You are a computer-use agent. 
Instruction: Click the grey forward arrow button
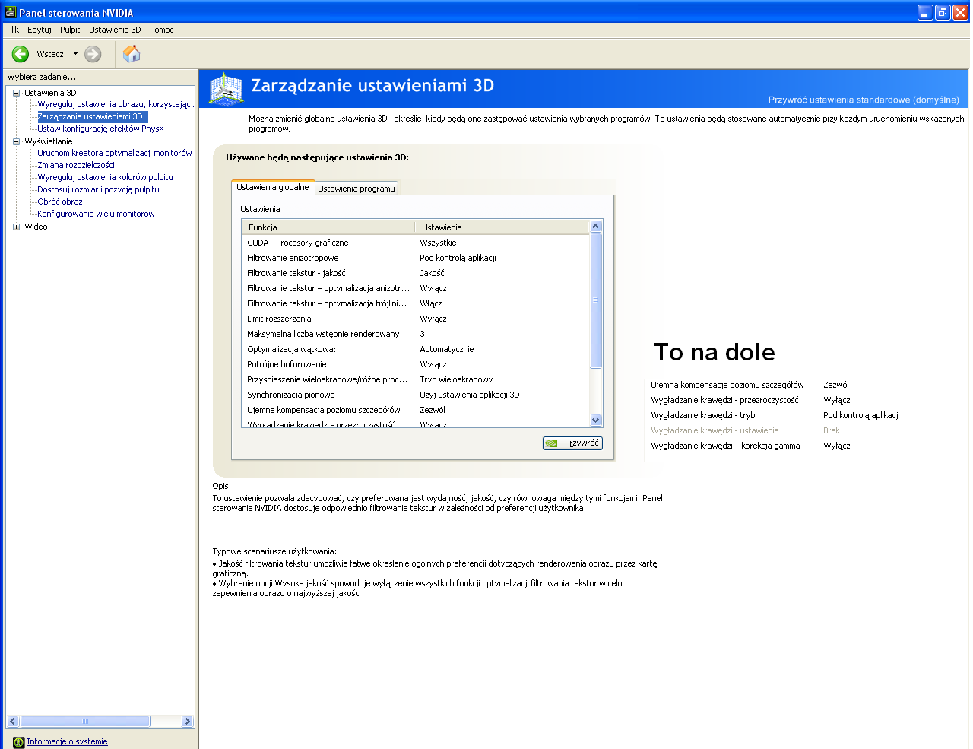(x=93, y=54)
